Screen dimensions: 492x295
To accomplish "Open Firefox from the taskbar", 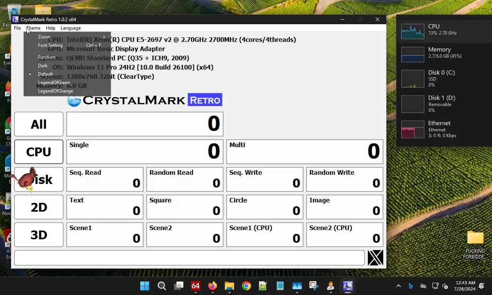I will pyautogui.click(x=213, y=286).
